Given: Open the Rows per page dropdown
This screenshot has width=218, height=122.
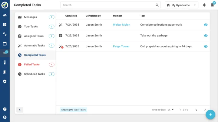Looking at the screenshot, I should coord(170,110).
